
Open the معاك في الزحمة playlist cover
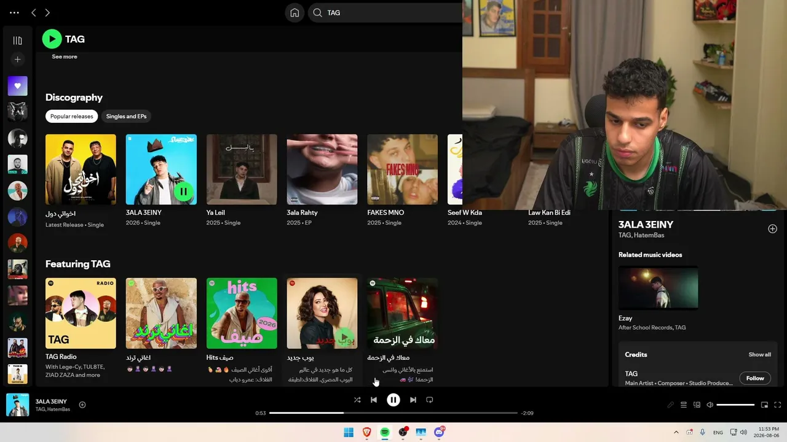point(403,313)
